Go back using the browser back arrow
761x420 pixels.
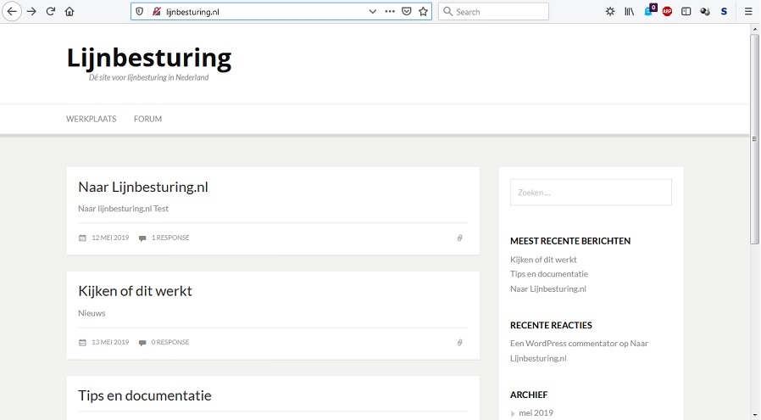pyautogui.click(x=12, y=11)
